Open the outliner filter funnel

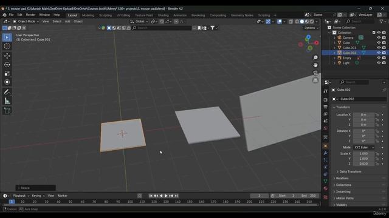381,22
